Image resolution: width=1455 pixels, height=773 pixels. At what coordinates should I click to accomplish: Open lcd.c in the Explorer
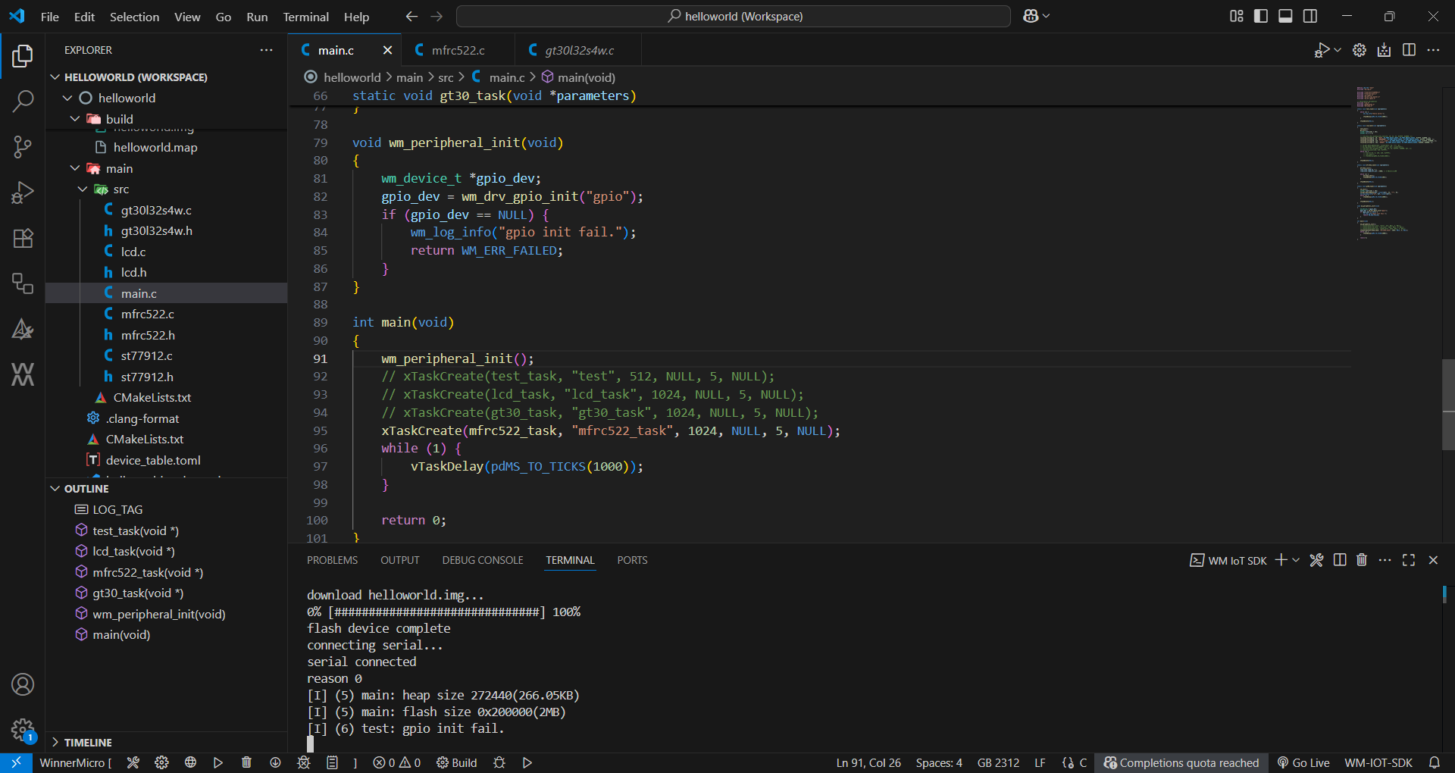point(133,252)
